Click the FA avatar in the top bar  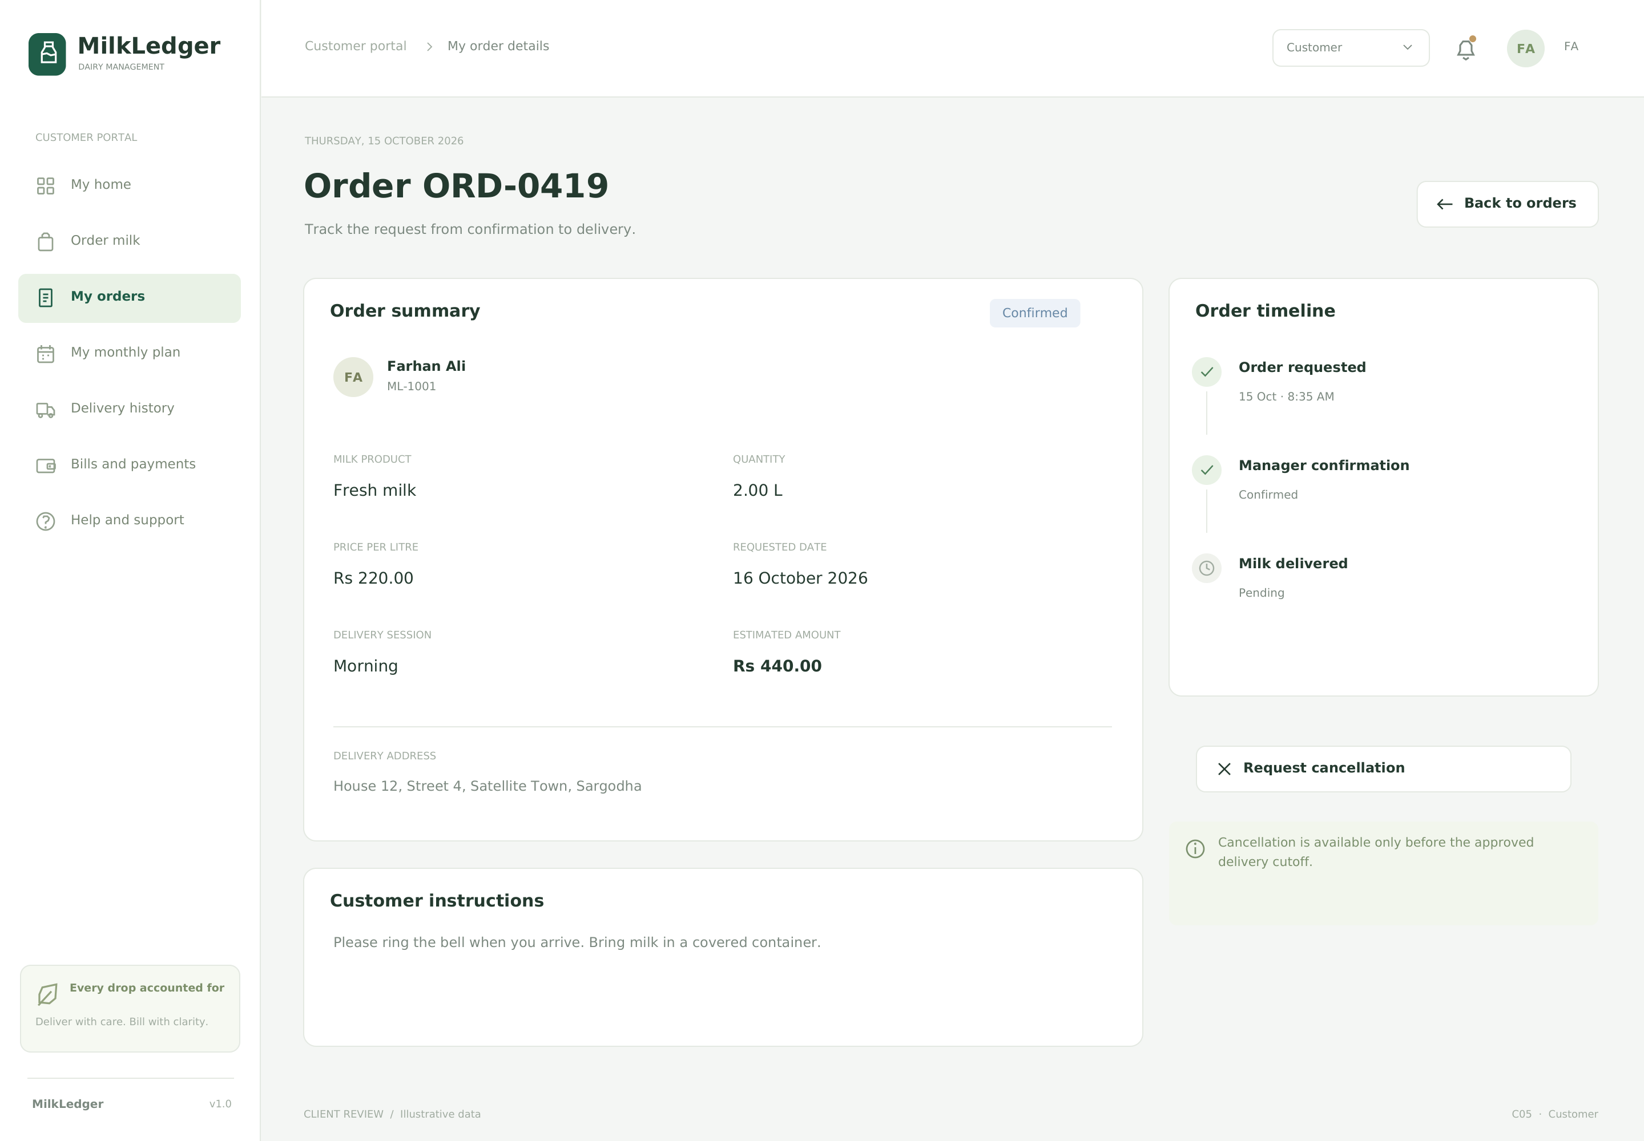click(x=1525, y=48)
